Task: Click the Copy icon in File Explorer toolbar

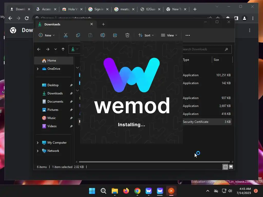Action: [x=78, y=35]
